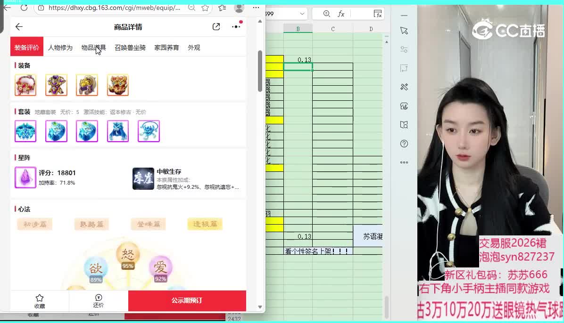564x323 pixels.
Task: Click the red 公示期预订 button
Action: pos(187,300)
